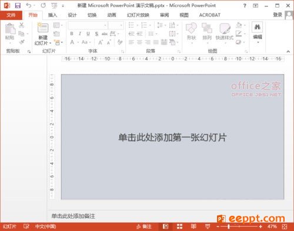Undo the last action in the quick access toolbar
The image size is (294, 231).
(29, 5)
